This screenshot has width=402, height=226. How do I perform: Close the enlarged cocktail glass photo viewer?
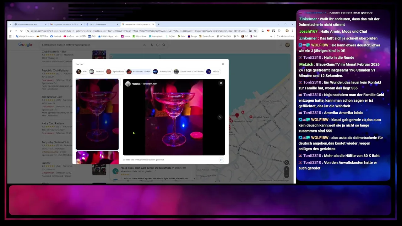(x=221, y=83)
